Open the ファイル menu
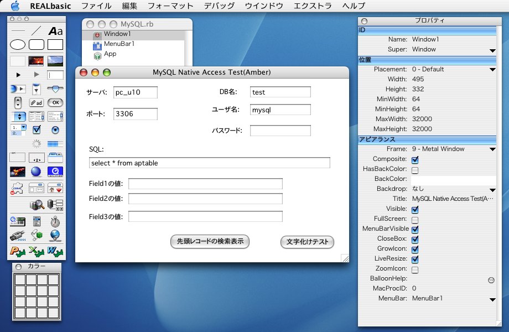This screenshot has height=332, width=509. tap(96, 6)
